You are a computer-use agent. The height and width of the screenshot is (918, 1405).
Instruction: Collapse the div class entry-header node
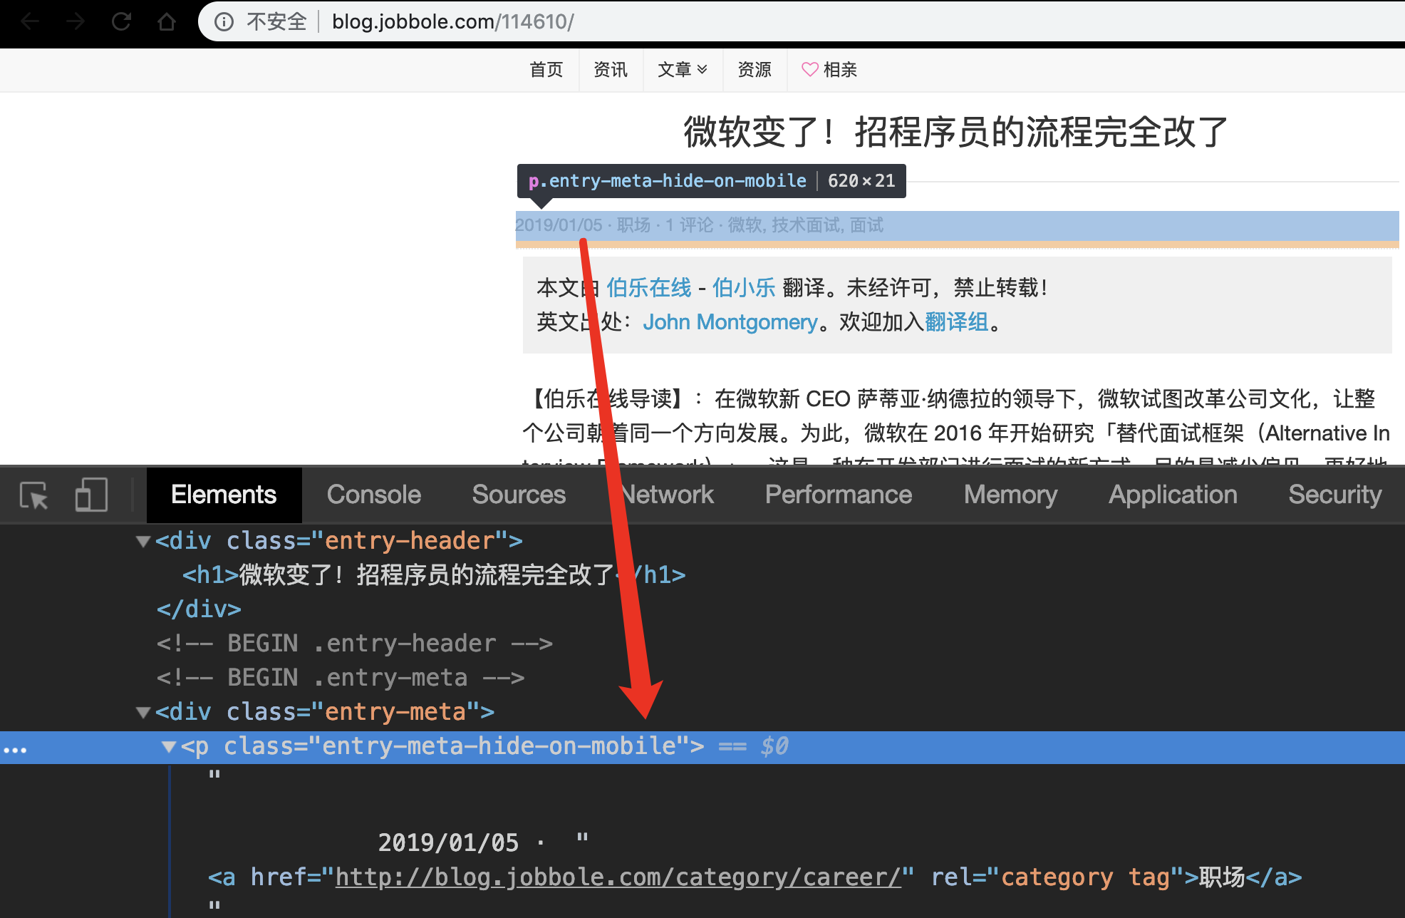(x=143, y=541)
